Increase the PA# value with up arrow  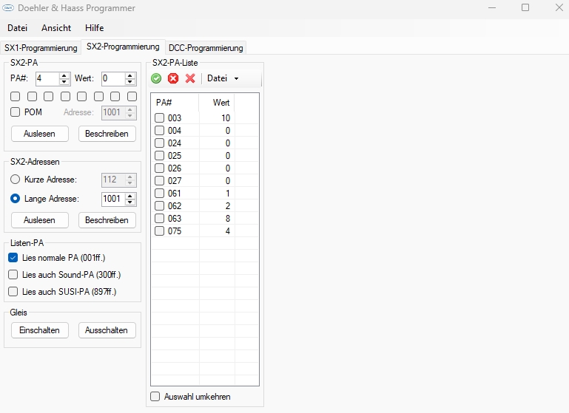point(64,75)
